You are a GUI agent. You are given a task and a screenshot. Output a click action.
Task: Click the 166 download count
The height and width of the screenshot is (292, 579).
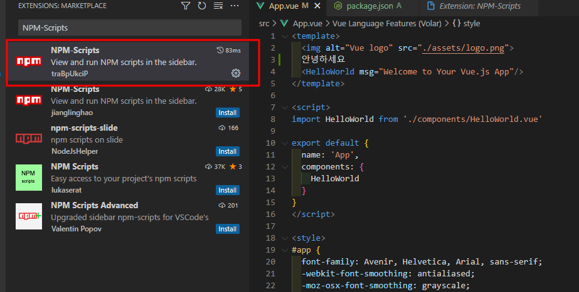click(x=228, y=128)
